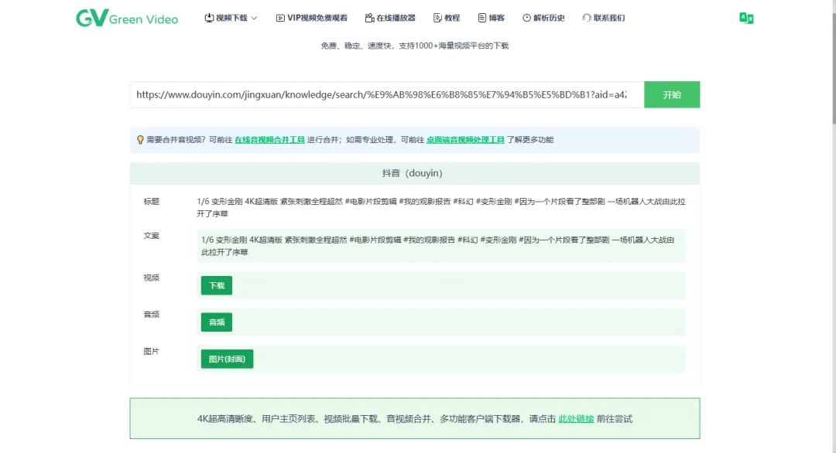The height and width of the screenshot is (453, 836).
Task: Go to 在线播放器 page
Action: [x=390, y=18]
